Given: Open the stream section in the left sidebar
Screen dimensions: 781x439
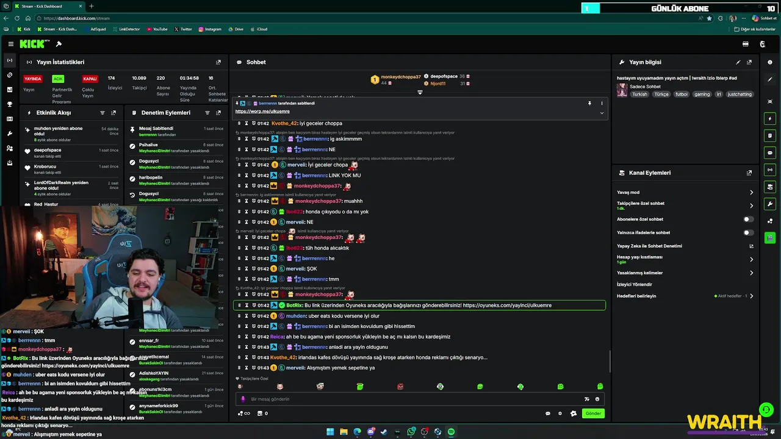Looking at the screenshot, I should [9, 60].
